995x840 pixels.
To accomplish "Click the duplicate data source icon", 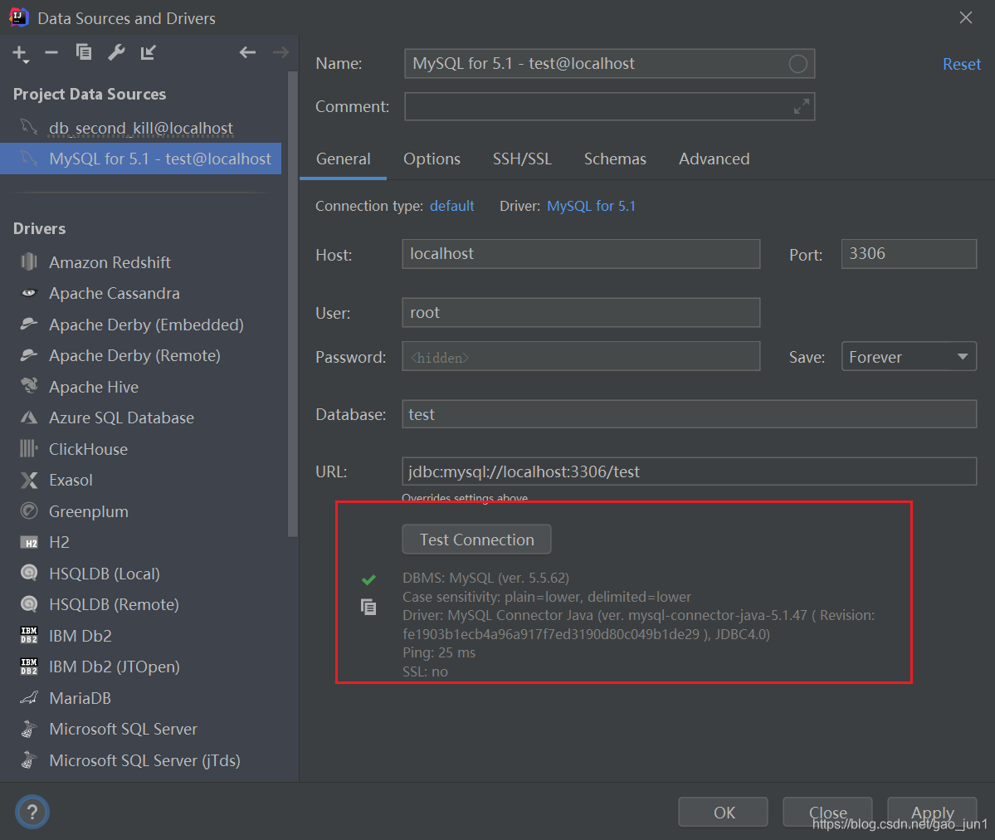I will (x=84, y=52).
